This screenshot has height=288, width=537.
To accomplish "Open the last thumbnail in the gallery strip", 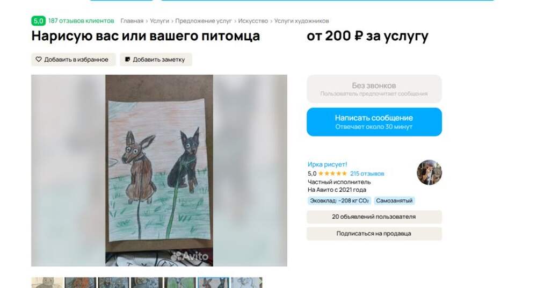I will click(246, 283).
